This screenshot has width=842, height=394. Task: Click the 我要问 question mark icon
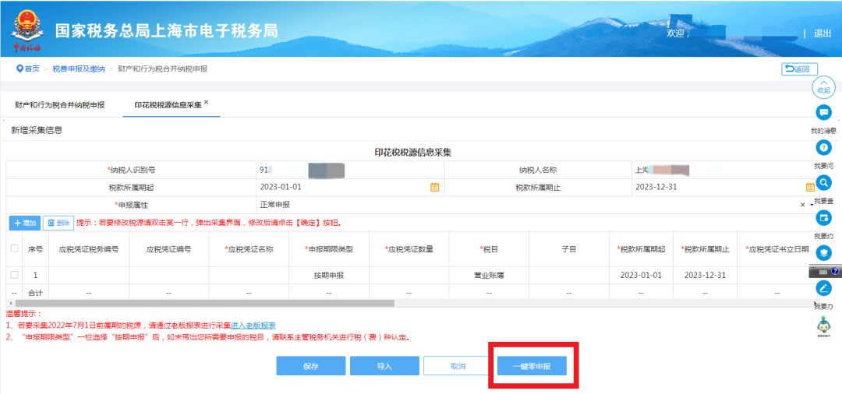[x=823, y=148]
